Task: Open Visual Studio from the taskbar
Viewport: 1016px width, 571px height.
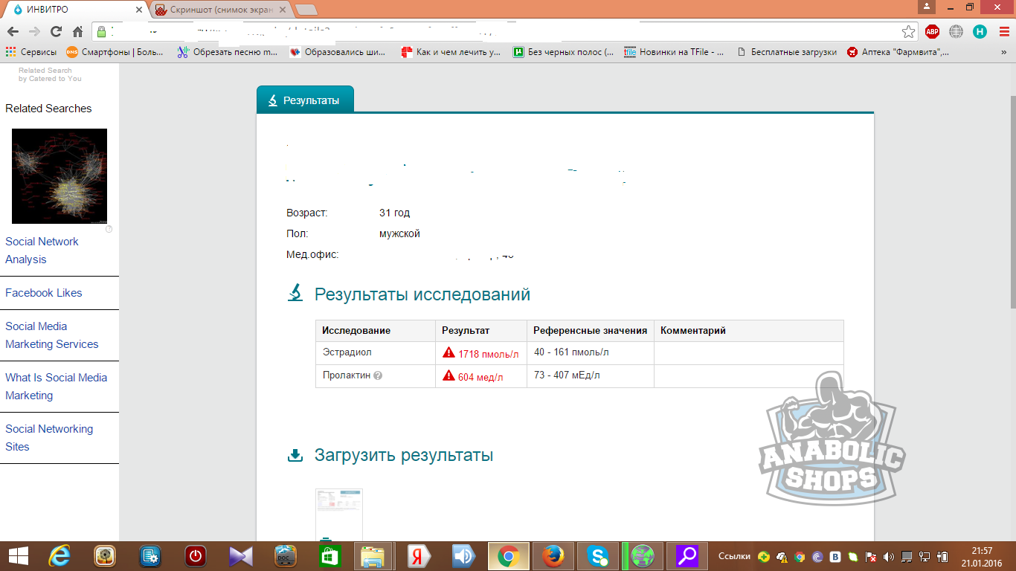Action: pyautogui.click(x=240, y=555)
